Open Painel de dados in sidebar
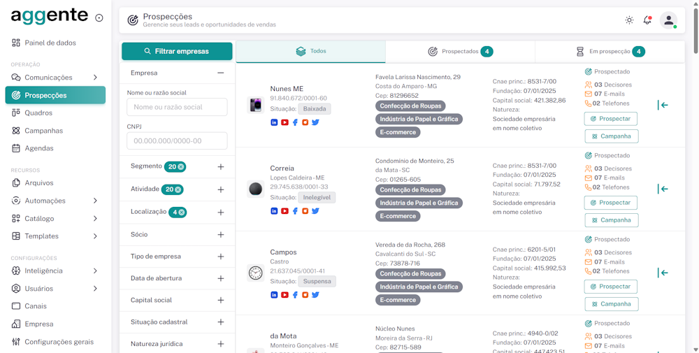The width and height of the screenshot is (699, 353). pyautogui.click(x=55, y=43)
